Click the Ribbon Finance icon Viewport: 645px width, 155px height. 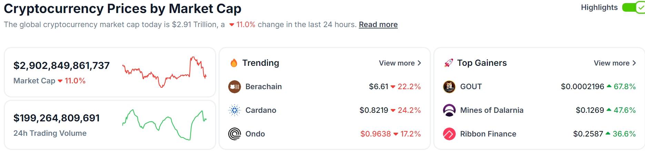tap(449, 134)
